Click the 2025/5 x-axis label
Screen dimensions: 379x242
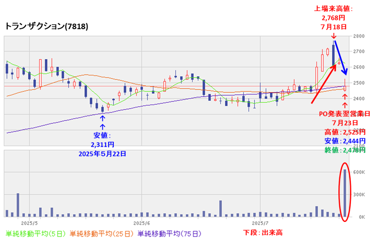(x=29, y=222)
